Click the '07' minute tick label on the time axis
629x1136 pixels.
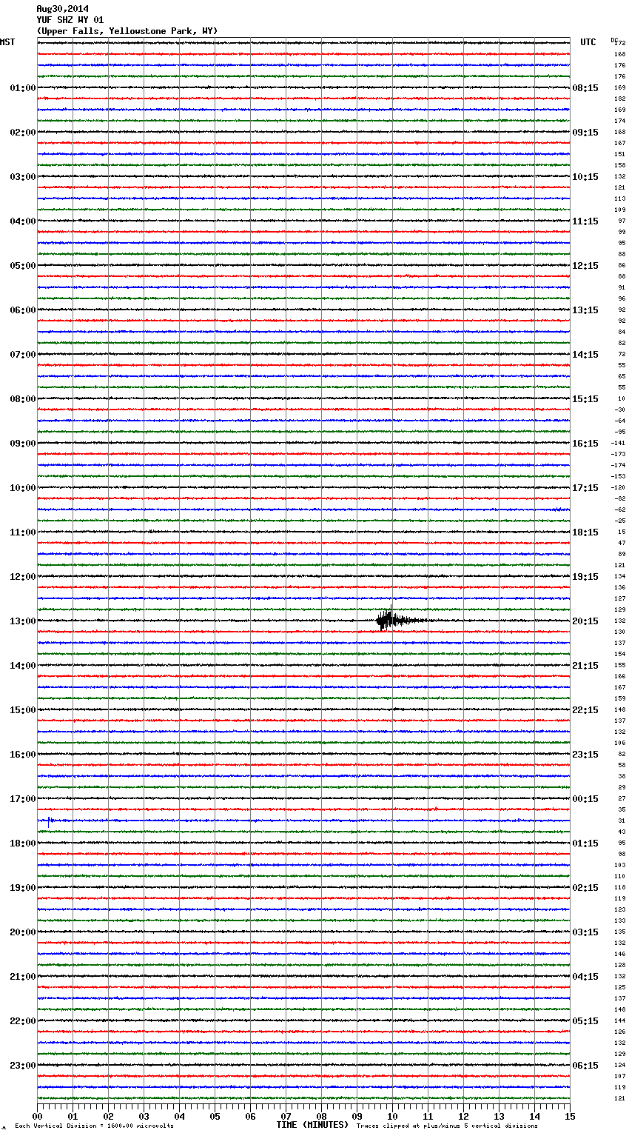[x=286, y=1116]
